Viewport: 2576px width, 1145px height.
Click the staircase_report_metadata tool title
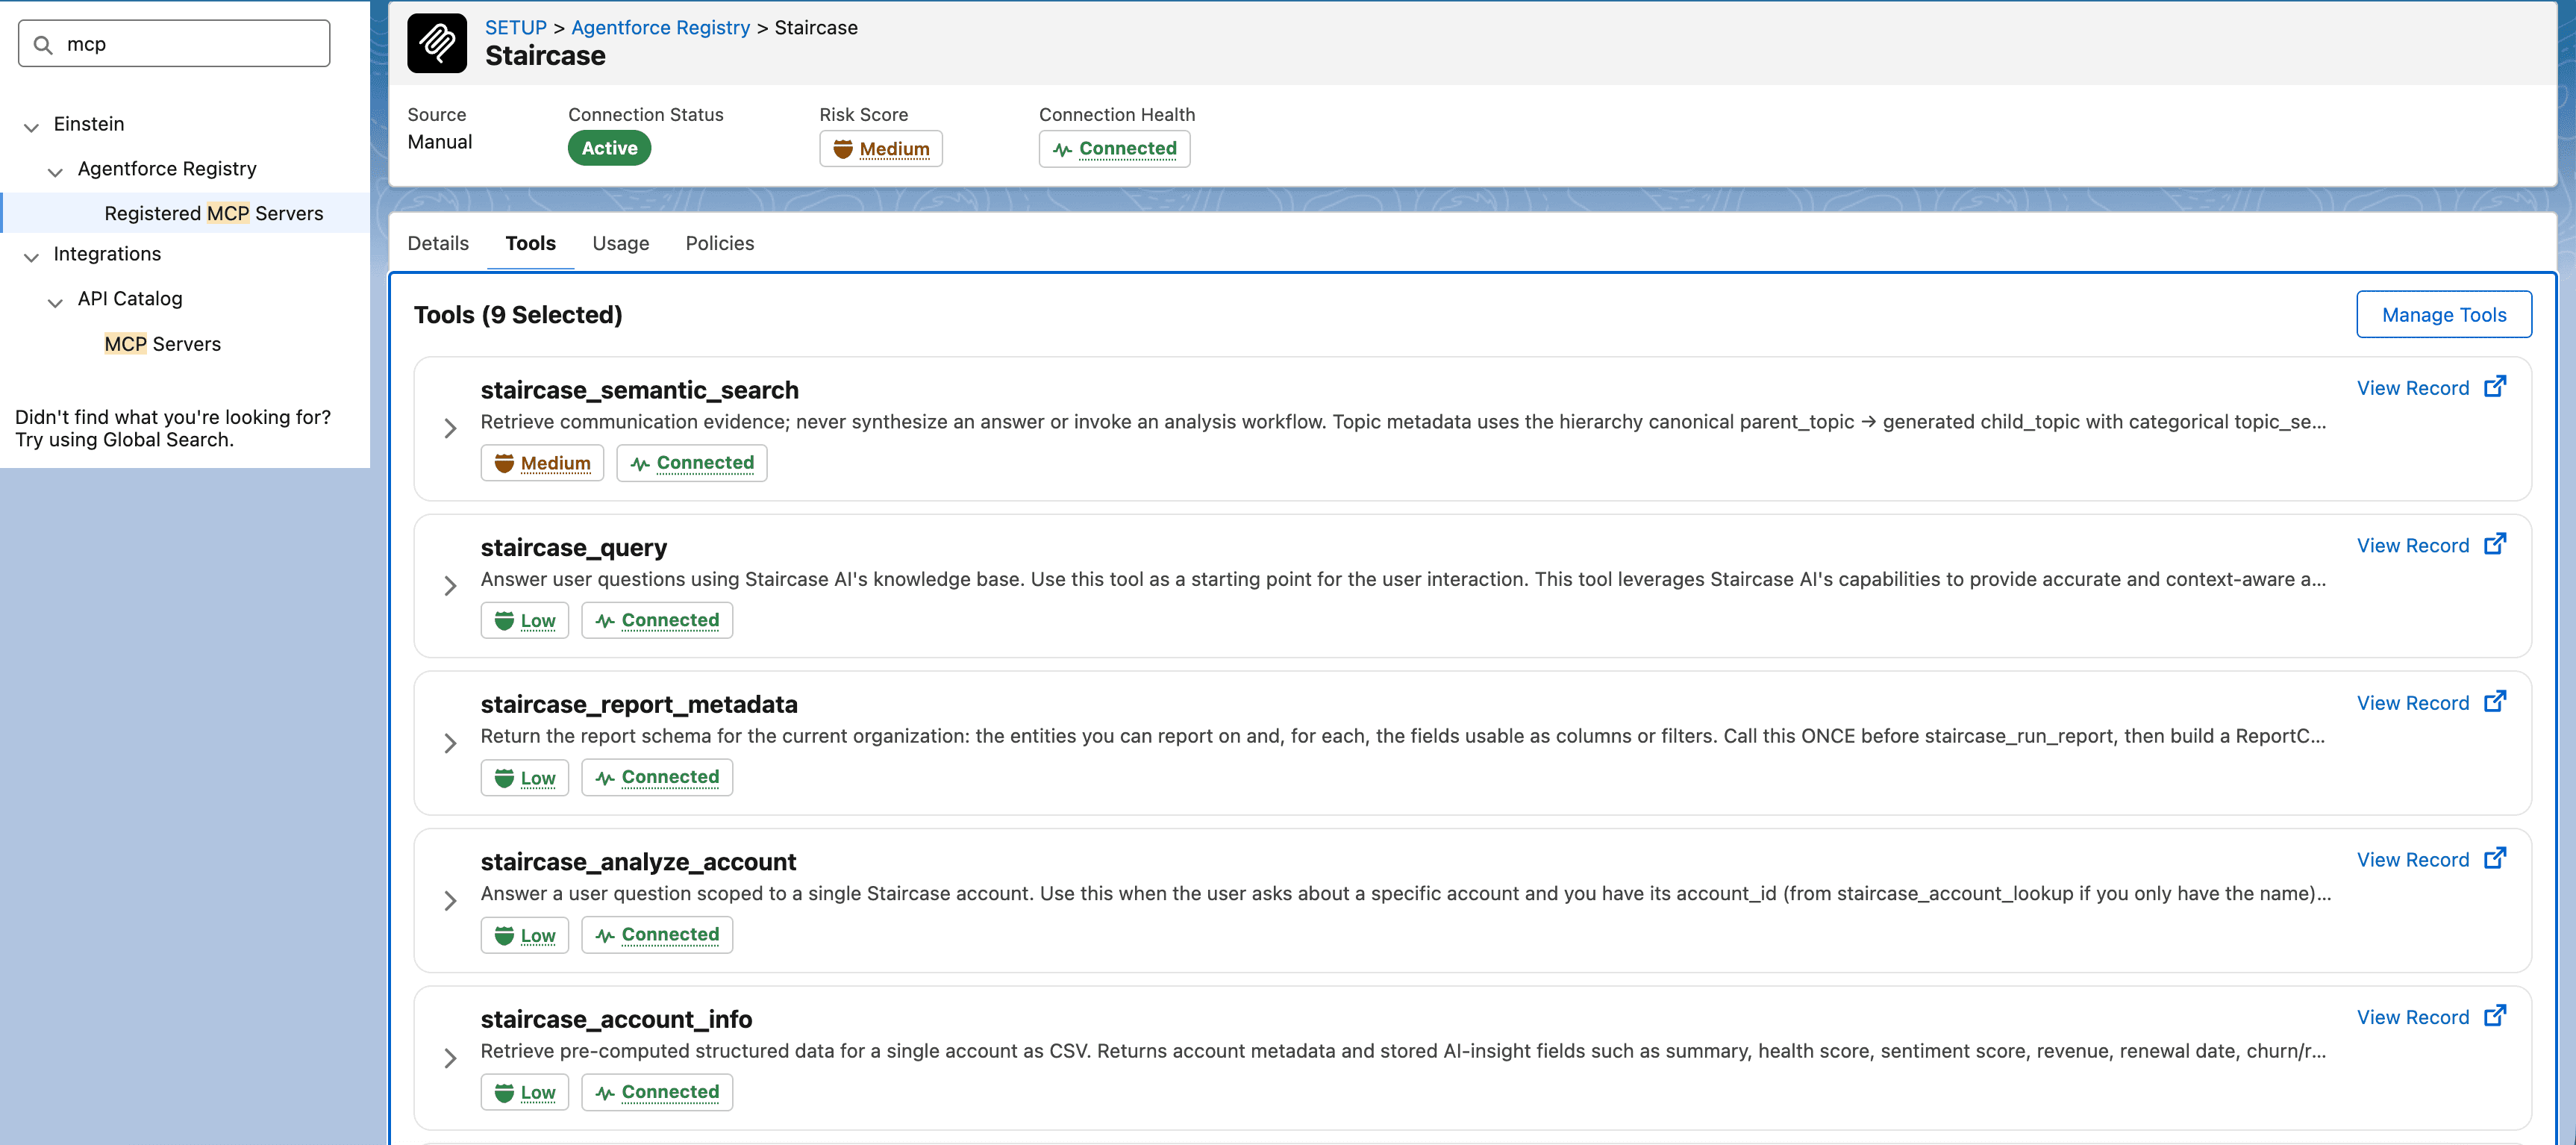[639, 704]
